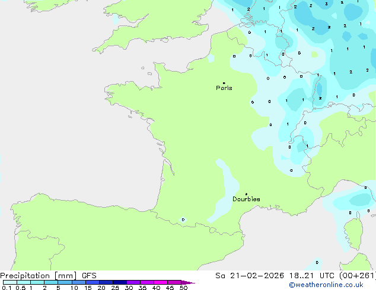376x290 pixels.
Task: Pick the 0.1–0.5 mm palest legend swatch
Action: [10, 282]
